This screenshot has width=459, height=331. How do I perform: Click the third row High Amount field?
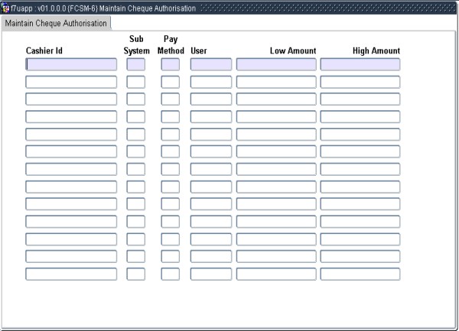pos(360,99)
